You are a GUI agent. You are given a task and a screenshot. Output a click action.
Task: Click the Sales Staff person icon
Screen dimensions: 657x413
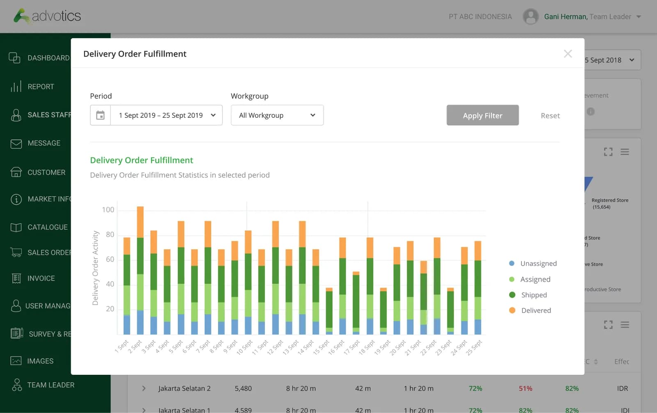16,115
